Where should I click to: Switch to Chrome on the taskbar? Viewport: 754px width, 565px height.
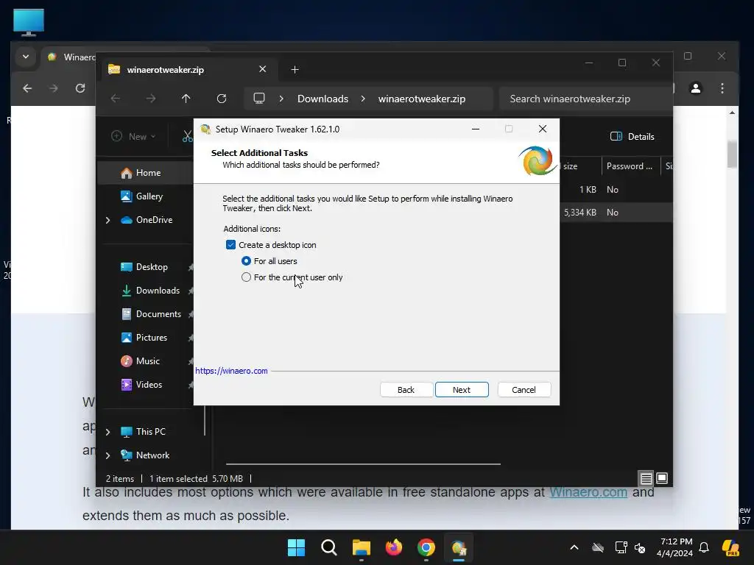point(426,547)
